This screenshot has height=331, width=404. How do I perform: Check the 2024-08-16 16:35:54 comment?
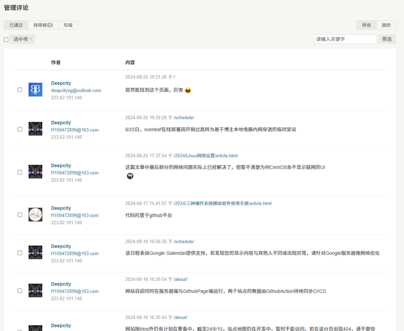point(19,291)
